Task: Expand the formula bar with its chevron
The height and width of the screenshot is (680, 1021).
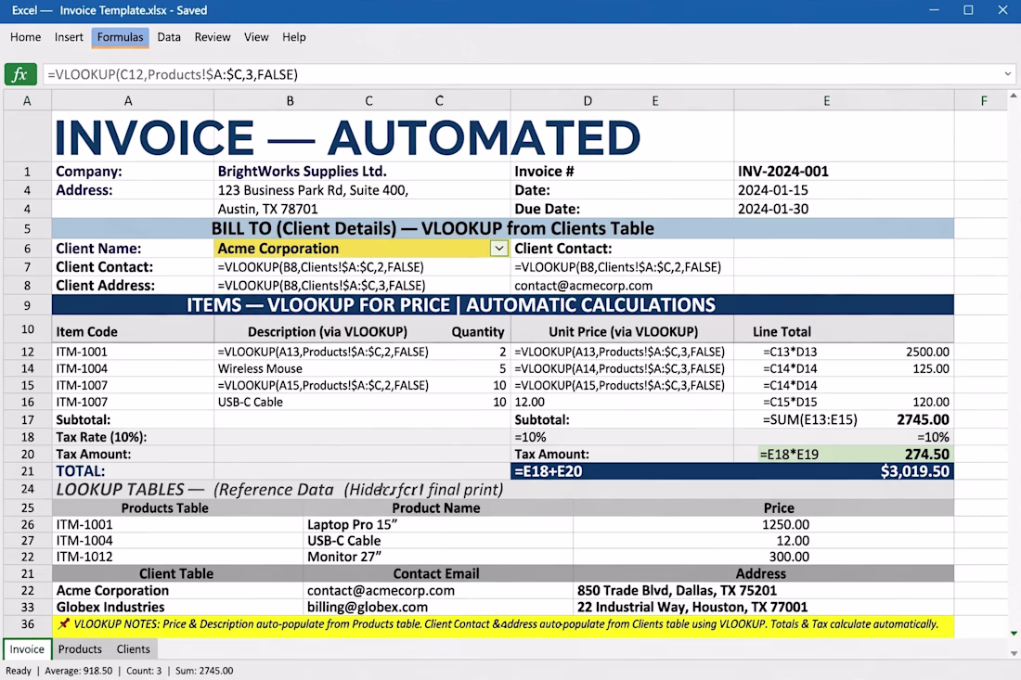Action: click(x=1007, y=74)
